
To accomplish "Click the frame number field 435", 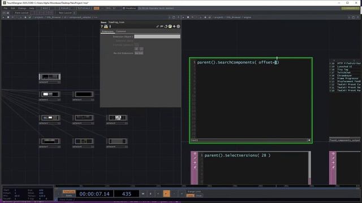I will (127, 194).
